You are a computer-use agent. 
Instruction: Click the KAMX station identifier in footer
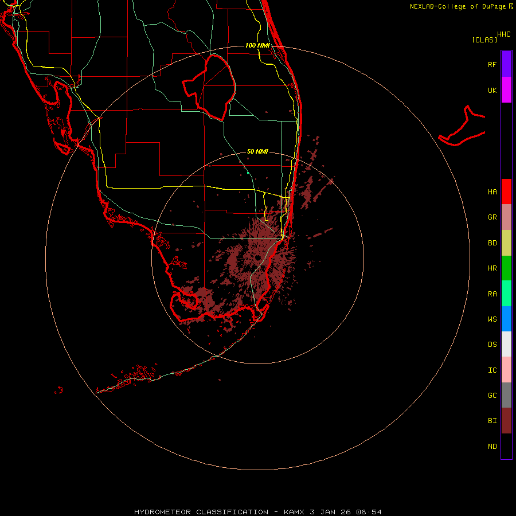[294, 512]
